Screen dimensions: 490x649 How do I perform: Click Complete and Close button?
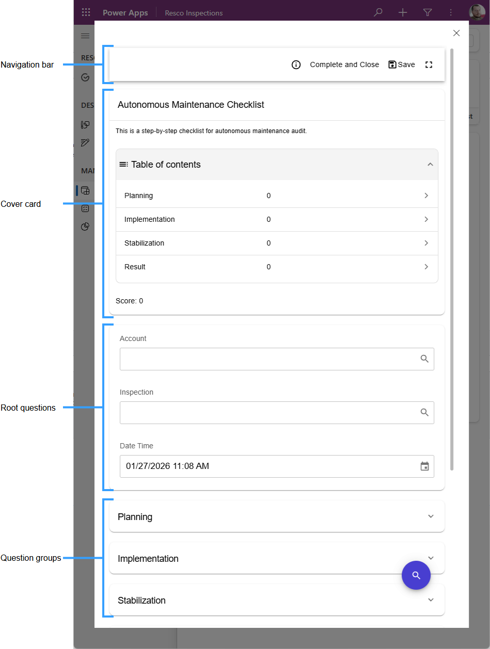coord(344,65)
